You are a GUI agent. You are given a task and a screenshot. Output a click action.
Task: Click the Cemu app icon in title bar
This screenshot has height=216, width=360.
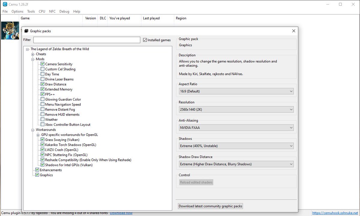(x=4, y=4)
